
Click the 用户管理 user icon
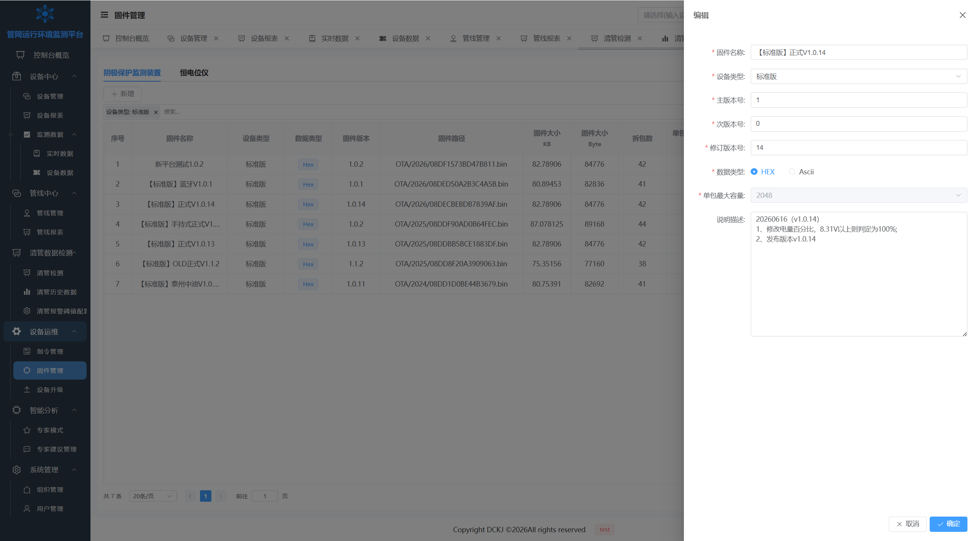pos(27,509)
